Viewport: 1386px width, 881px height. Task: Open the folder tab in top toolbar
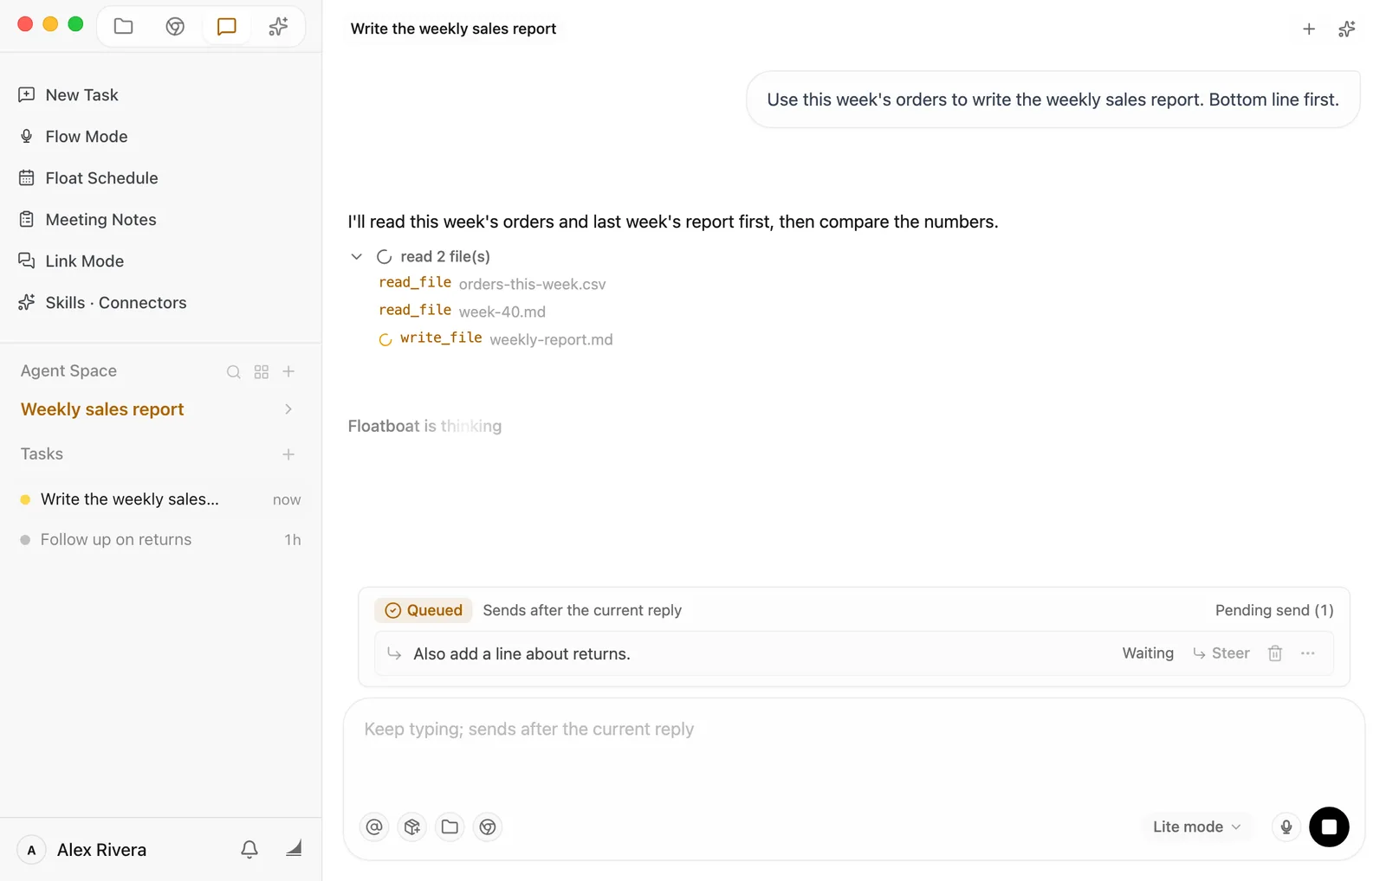[124, 26]
